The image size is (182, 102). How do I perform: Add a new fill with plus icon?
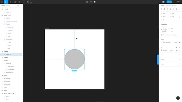[180, 47]
